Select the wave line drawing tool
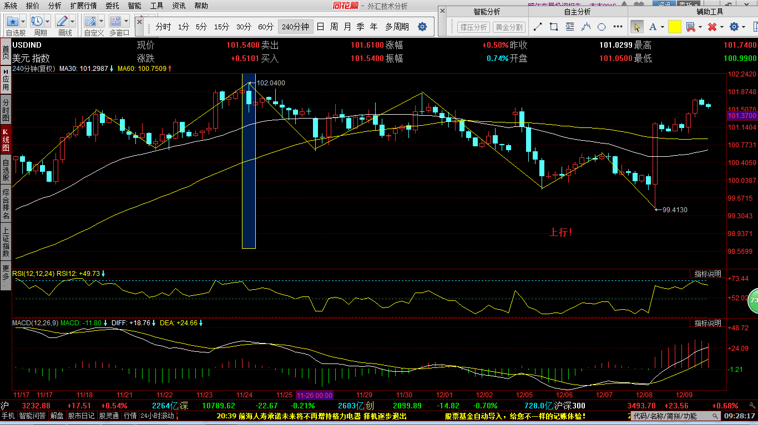The height and width of the screenshot is (425, 758). (x=586, y=27)
